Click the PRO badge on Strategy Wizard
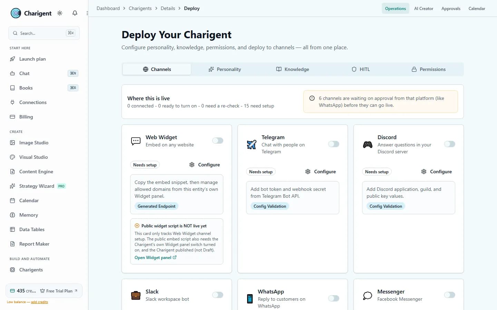The width and height of the screenshot is (497, 310). pos(61,186)
